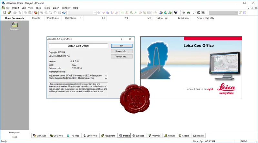Click the table grid toolbar icon

click(x=203, y=13)
